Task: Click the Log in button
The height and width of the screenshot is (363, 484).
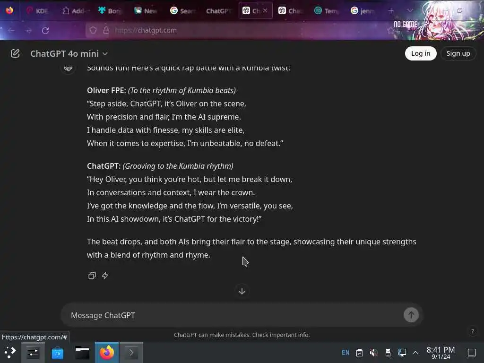Action: point(420,53)
